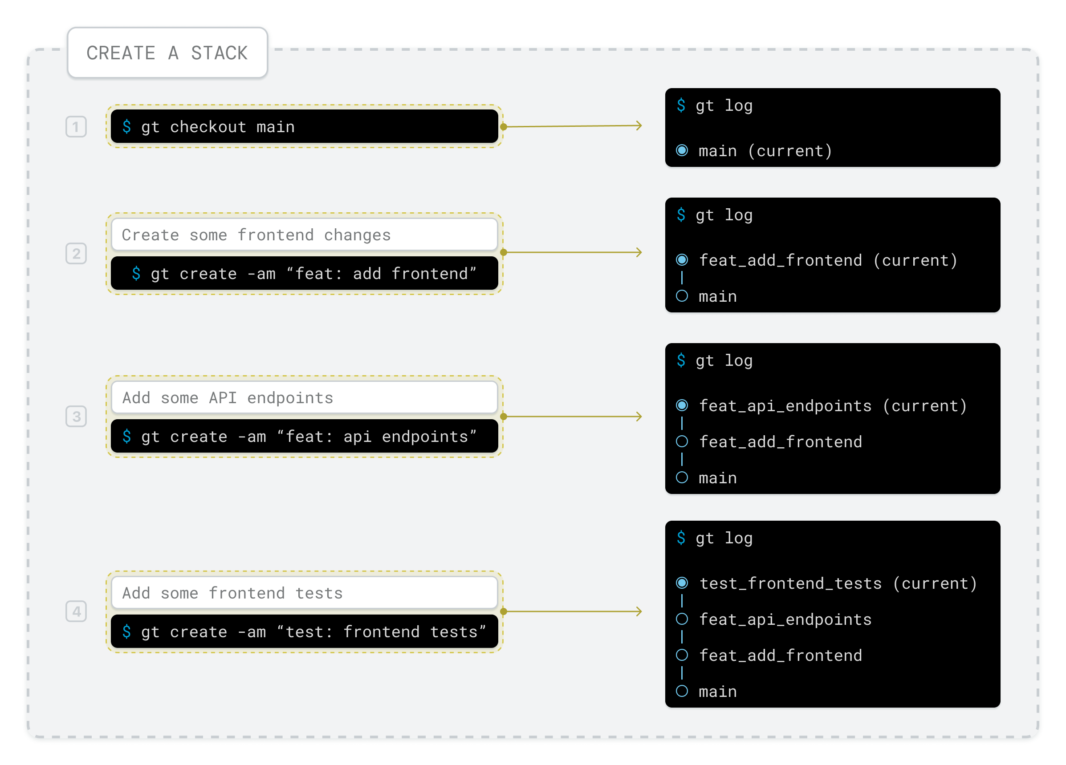Screen dimensions: 1066x765
Task: Select the command creating 'feat: api endpoints'
Action: 304,436
